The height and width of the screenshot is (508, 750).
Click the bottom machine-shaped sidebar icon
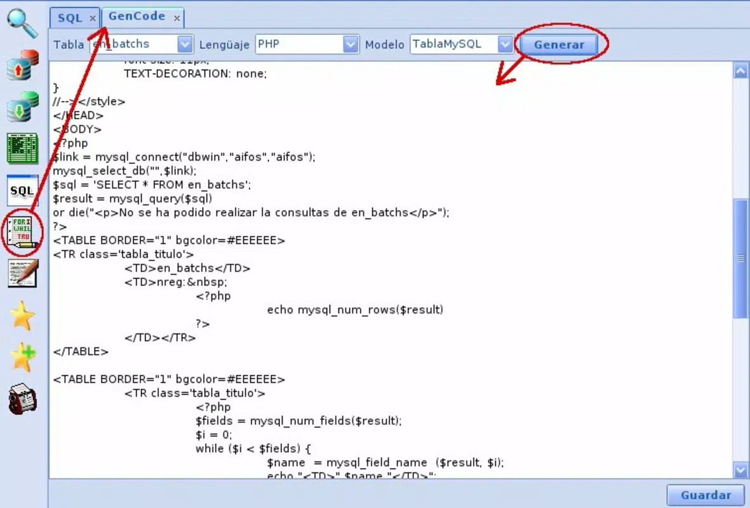[x=22, y=398]
